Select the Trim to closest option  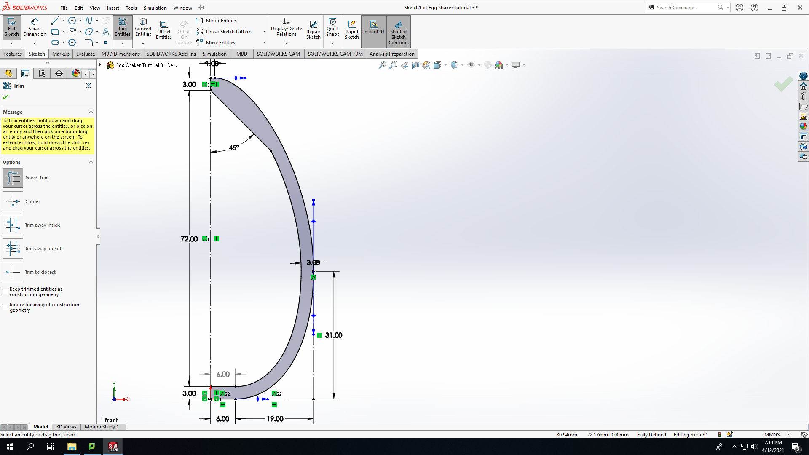coord(13,272)
